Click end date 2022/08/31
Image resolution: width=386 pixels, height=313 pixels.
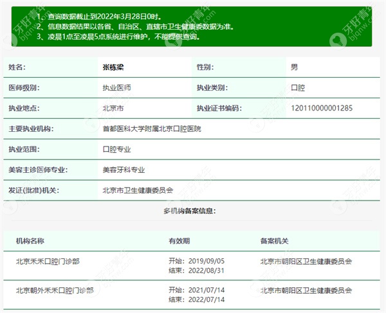[x=207, y=271]
